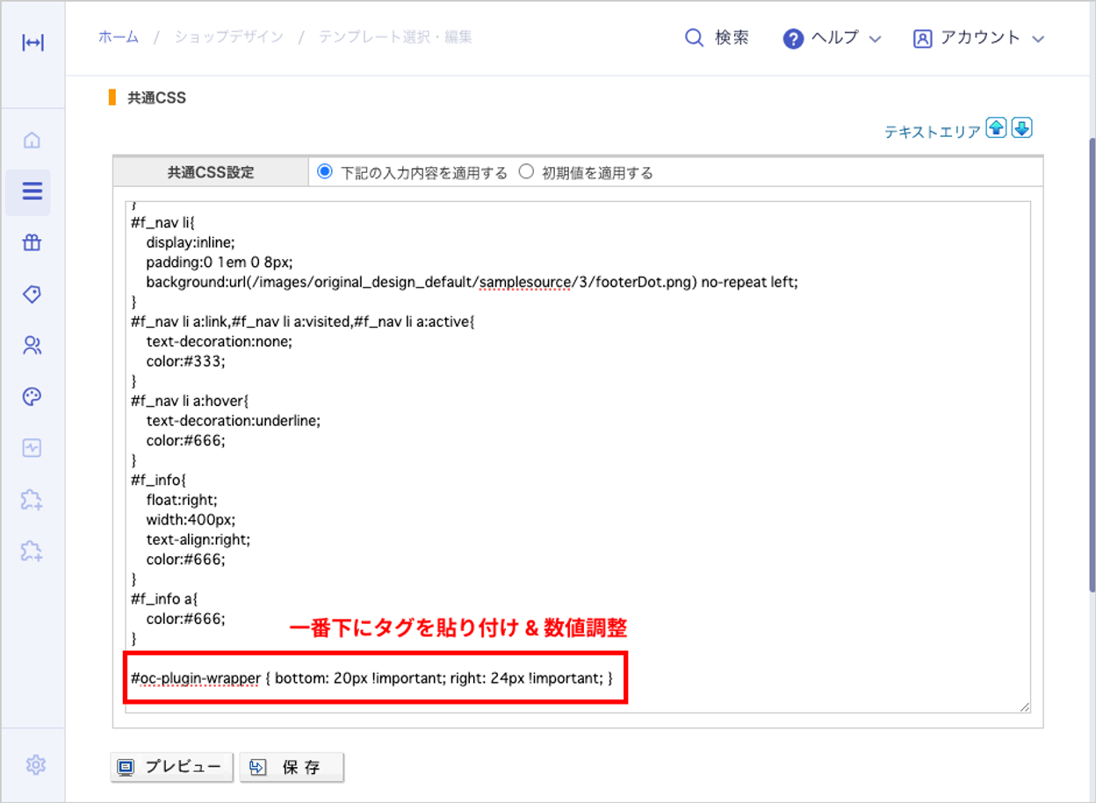Click the text area down arrow icon

click(1021, 127)
